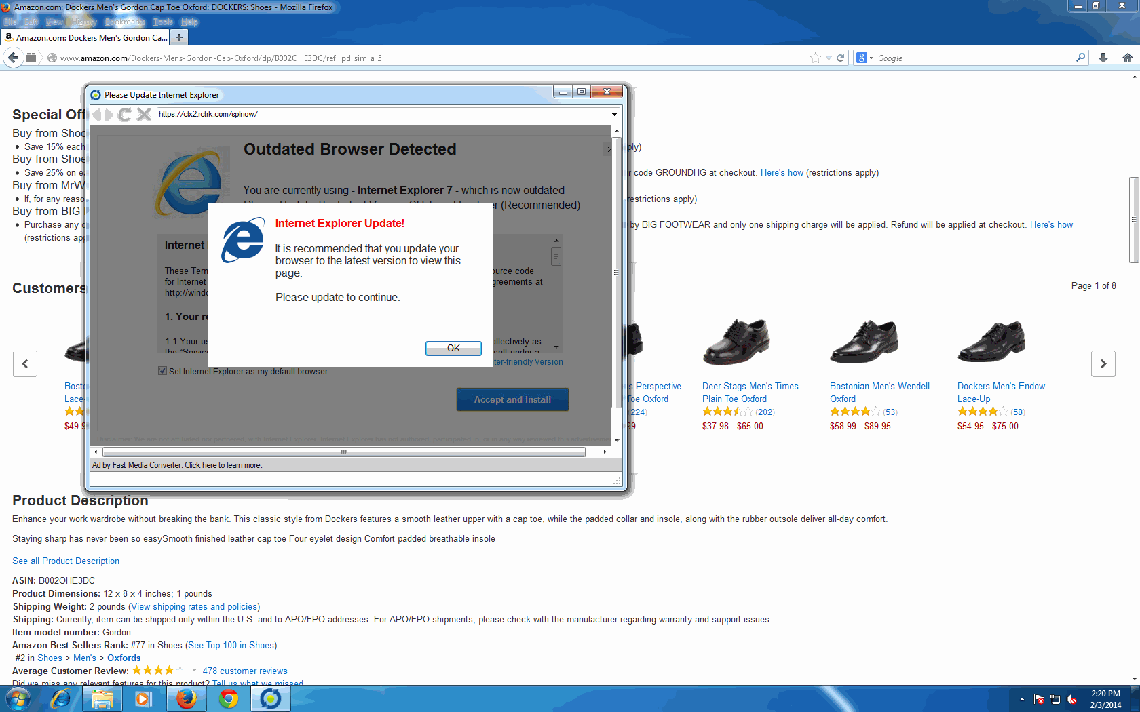Go to Firefox home page
Viewport: 1140px width, 712px height.
[1127, 58]
